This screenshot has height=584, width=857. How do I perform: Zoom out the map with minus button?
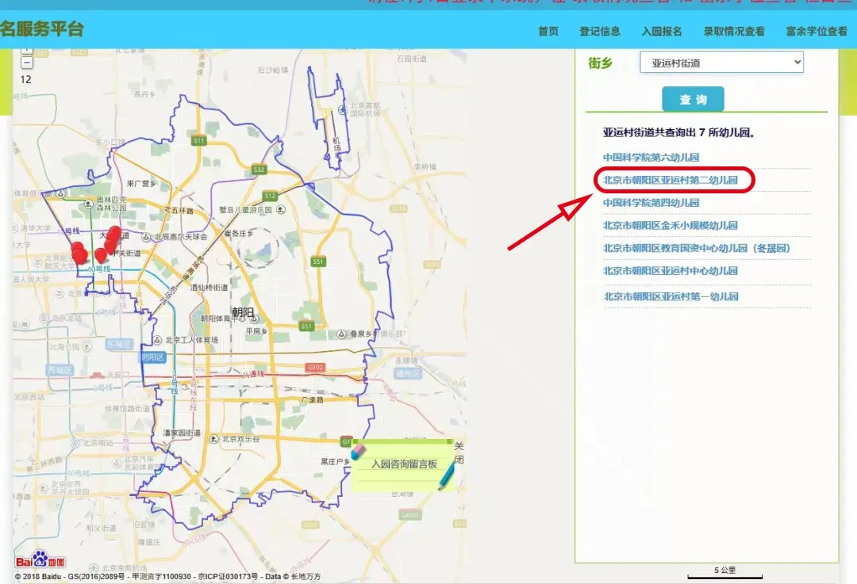[26, 63]
